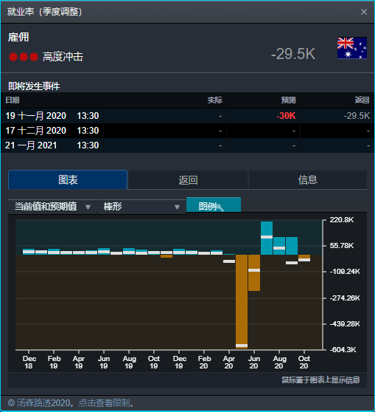Click the large orange Apr 20 bar
375x412 pixels.
pyautogui.click(x=242, y=301)
